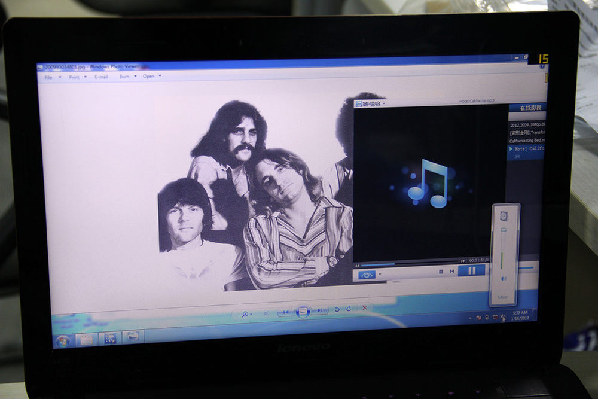
Task: Click Photo Viewer actual size icon
Action: coord(266,313)
